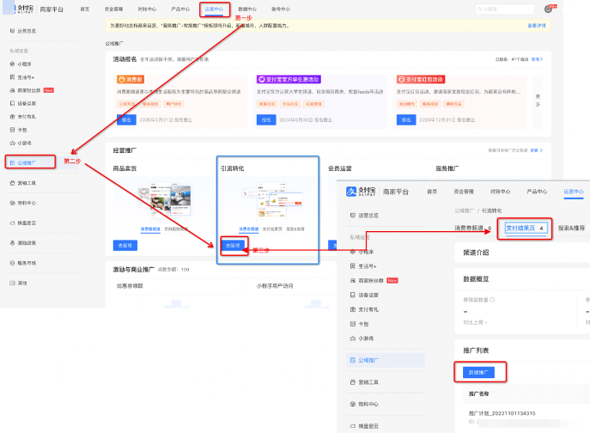Open 设备运营 icon in overlay page sidebar
This screenshot has height=433, width=590.
tap(353, 295)
